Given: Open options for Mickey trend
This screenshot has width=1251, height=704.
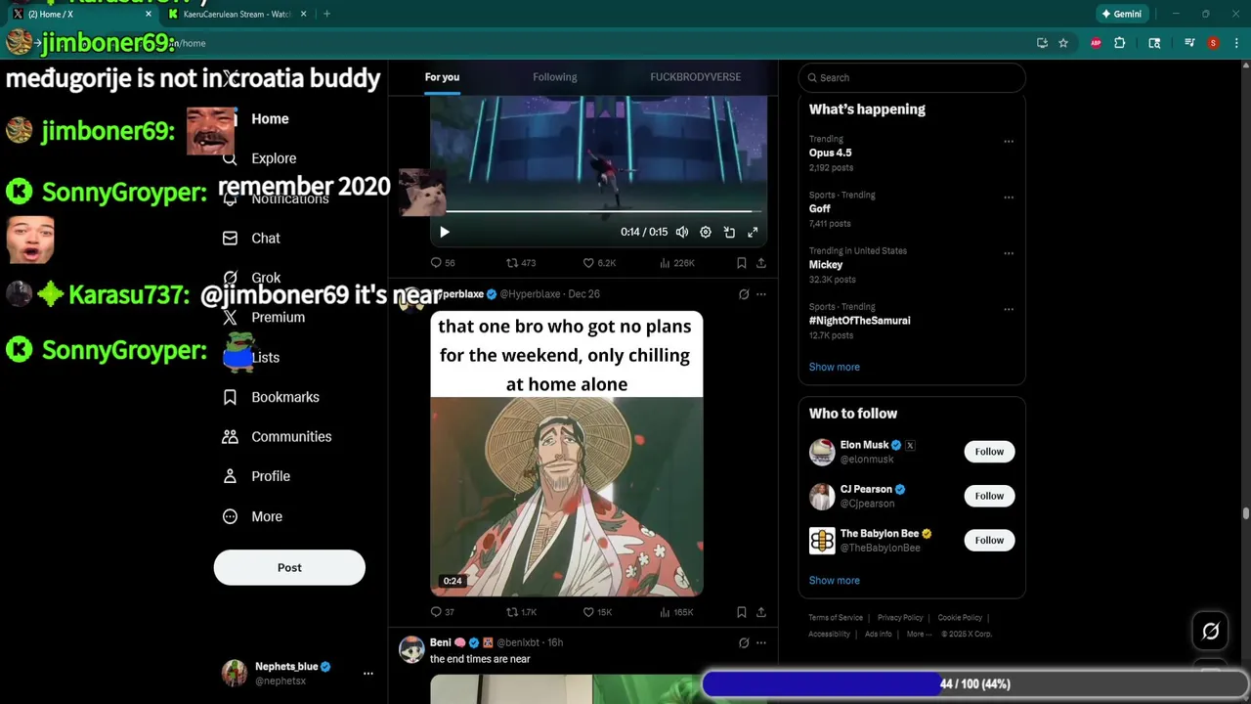Looking at the screenshot, I should 1009,252.
